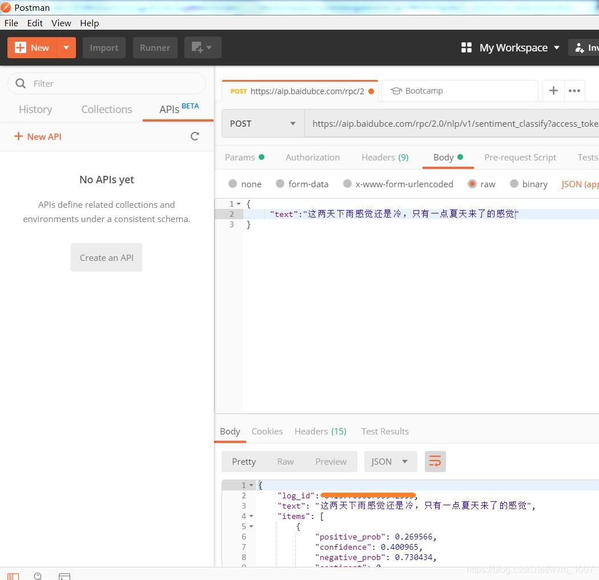Click the sidebar filter search icon

click(x=21, y=83)
